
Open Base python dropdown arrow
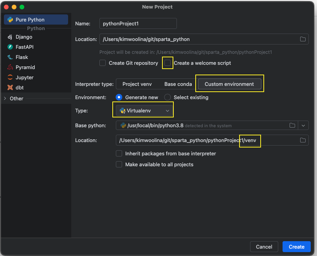[303, 125]
